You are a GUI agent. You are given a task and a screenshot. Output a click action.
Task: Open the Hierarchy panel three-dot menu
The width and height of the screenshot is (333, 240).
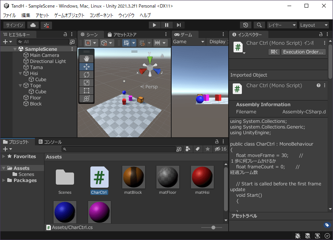(72, 35)
